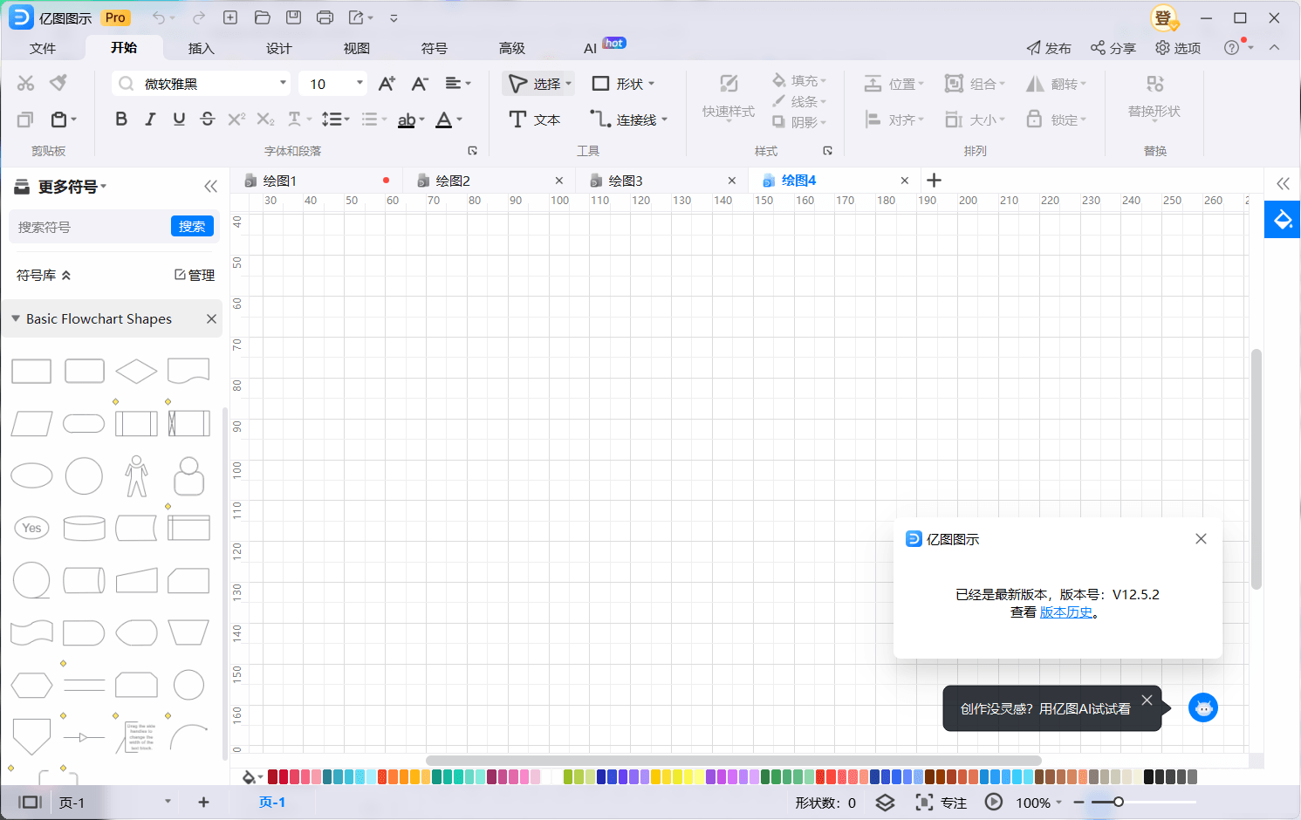Toggle Underline text formatting
The height and width of the screenshot is (820, 1301).
point(179,120)
